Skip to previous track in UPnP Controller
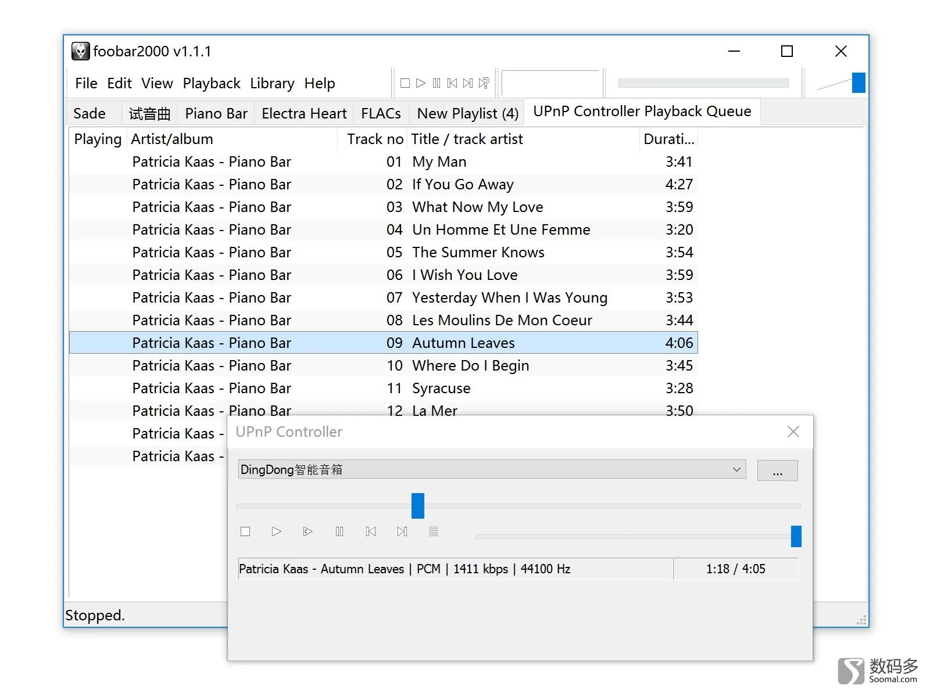This screenshot has width=930, height=697. [371, 531]
